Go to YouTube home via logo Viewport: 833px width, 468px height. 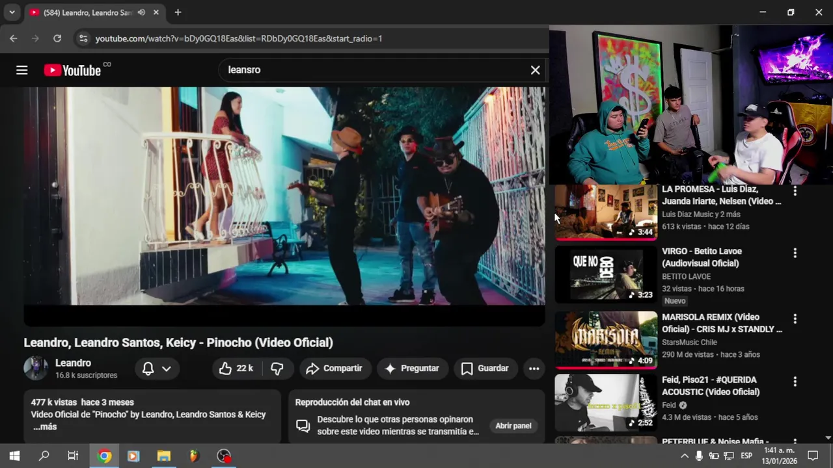(72, 70)
